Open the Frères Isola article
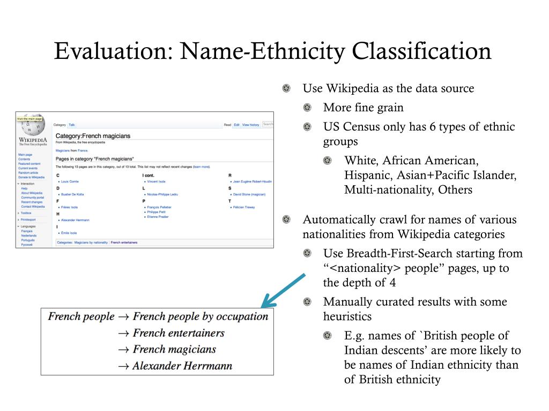 coord(69,207)
